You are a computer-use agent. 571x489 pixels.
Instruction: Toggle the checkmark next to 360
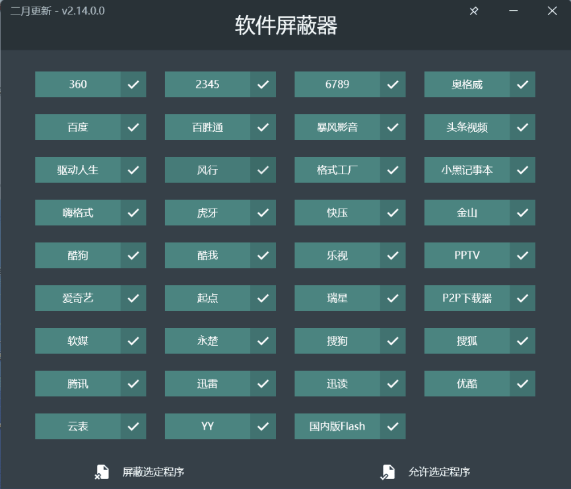133,84
